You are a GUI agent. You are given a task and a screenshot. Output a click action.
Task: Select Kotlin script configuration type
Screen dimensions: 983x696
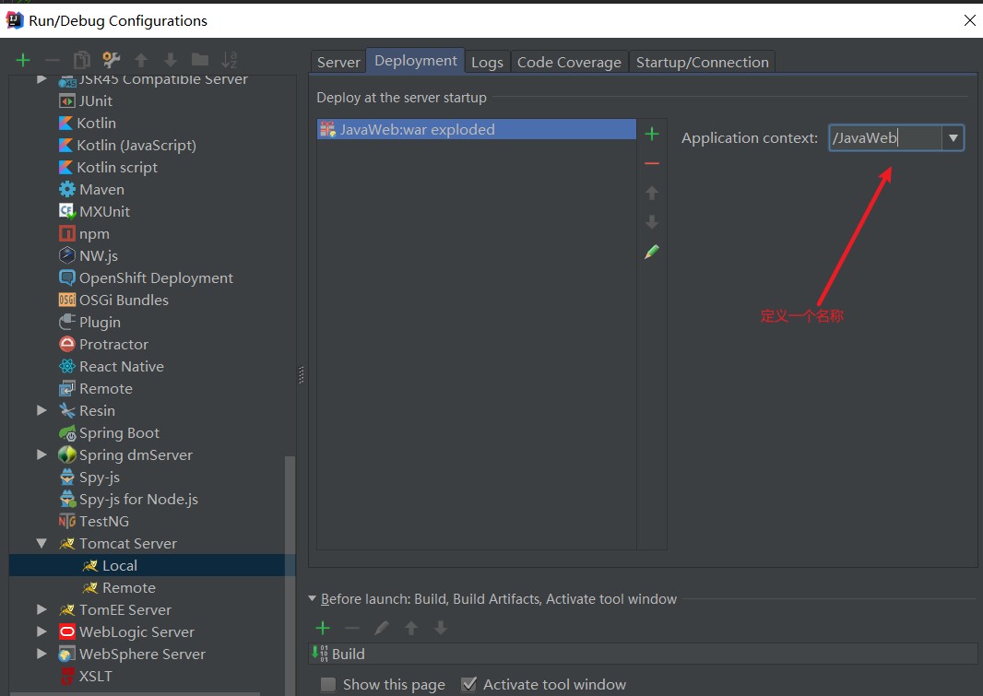pos(116,167)
